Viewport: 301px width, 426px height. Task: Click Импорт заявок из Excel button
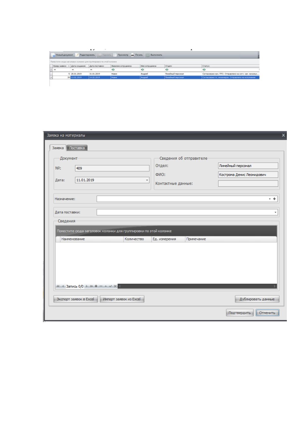click(122, 299)
